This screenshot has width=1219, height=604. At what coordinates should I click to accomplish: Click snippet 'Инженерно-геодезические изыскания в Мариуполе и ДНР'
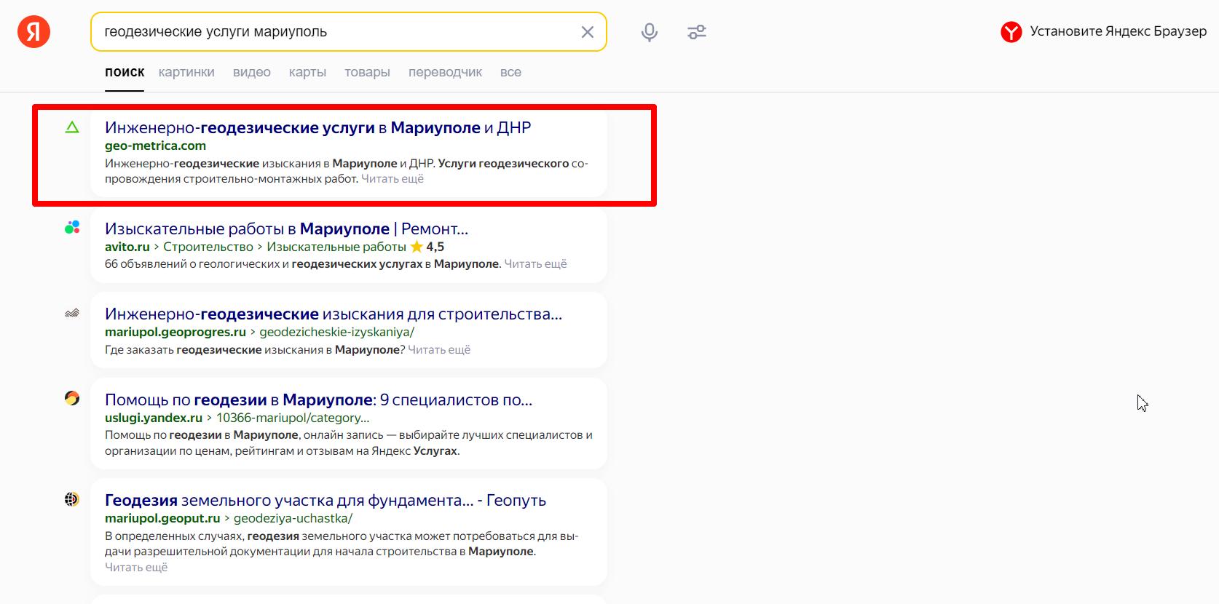[x=347, y=171]
